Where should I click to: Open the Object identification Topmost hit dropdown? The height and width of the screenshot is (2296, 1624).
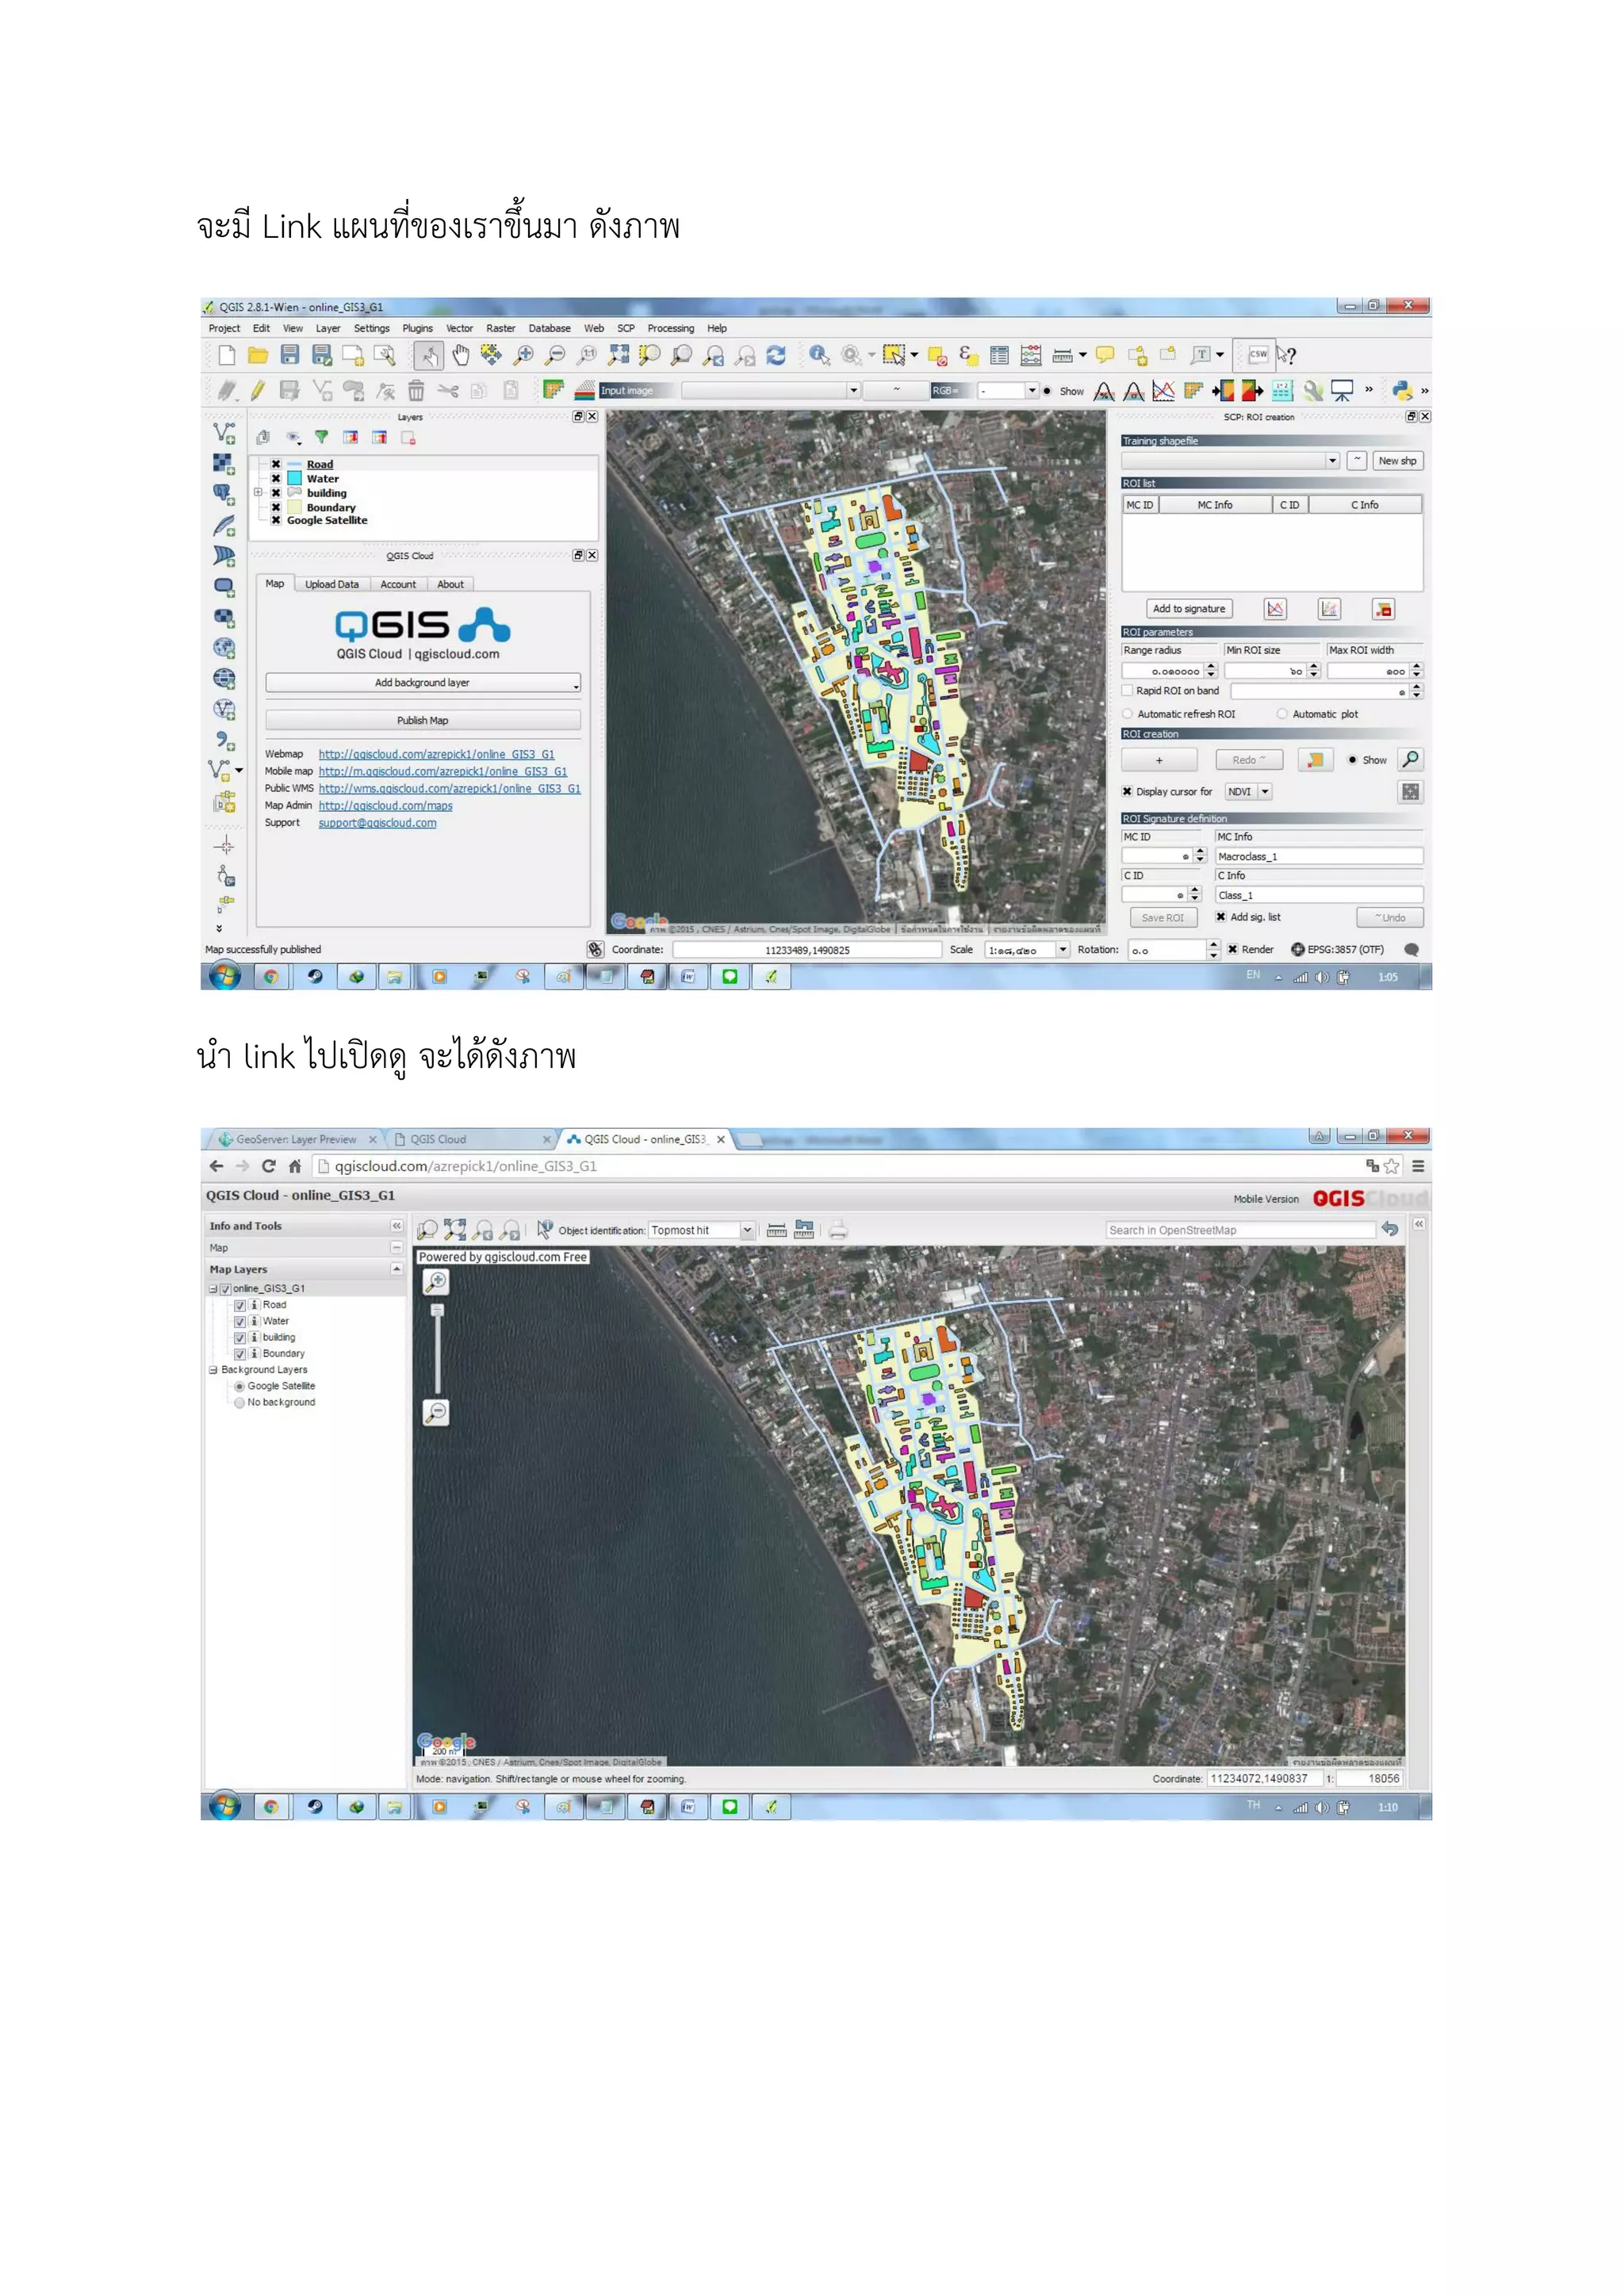click(x=747, y=1231)
